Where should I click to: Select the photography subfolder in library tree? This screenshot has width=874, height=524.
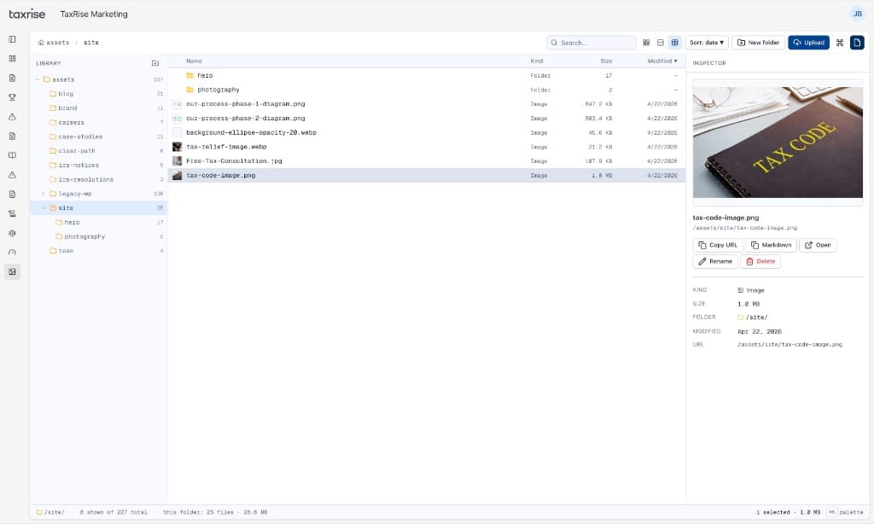[98, 236]
